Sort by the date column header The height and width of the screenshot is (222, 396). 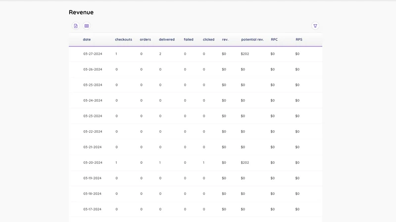point(87,39)
